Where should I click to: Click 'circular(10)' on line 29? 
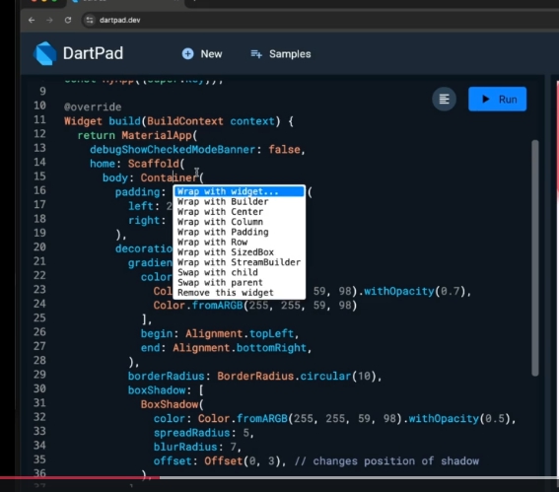tap(337, 376)
